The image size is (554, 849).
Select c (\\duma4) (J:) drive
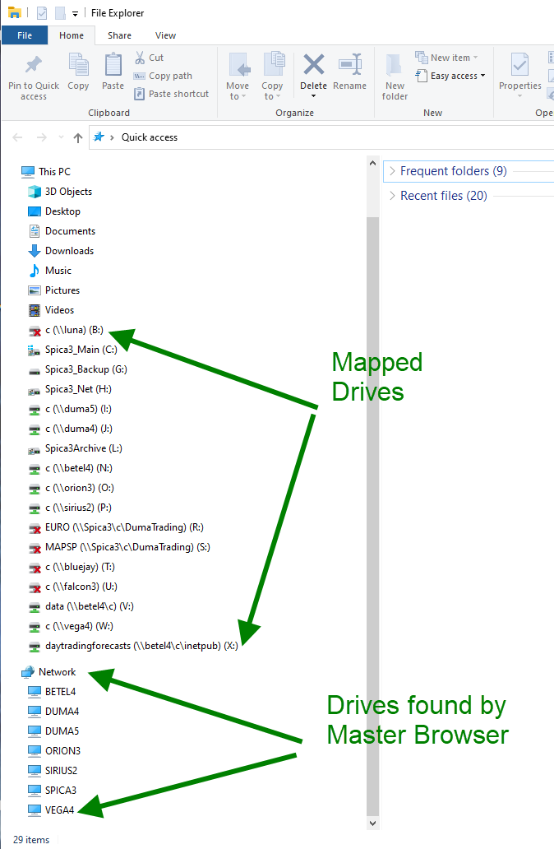[x=71, y=429]
